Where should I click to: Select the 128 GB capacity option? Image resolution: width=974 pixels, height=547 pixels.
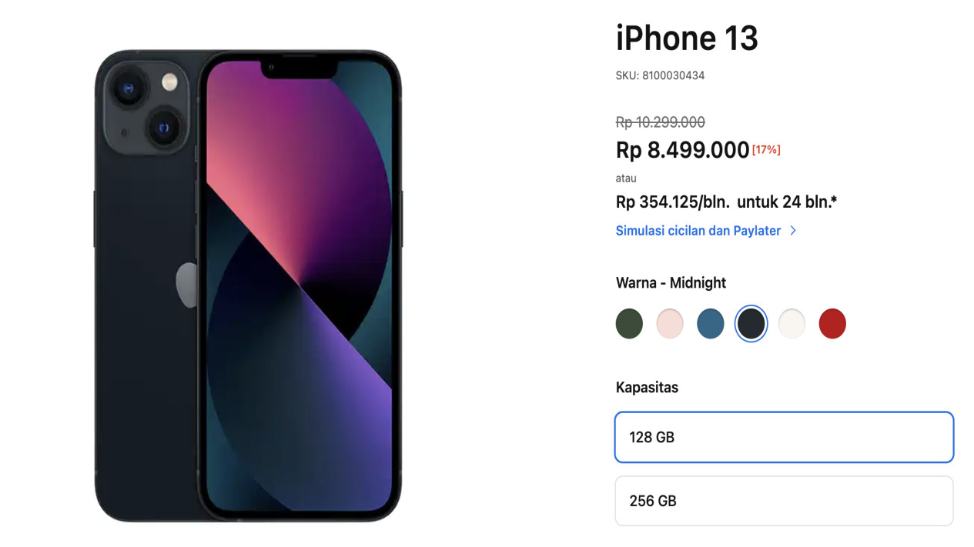[784, 437]
